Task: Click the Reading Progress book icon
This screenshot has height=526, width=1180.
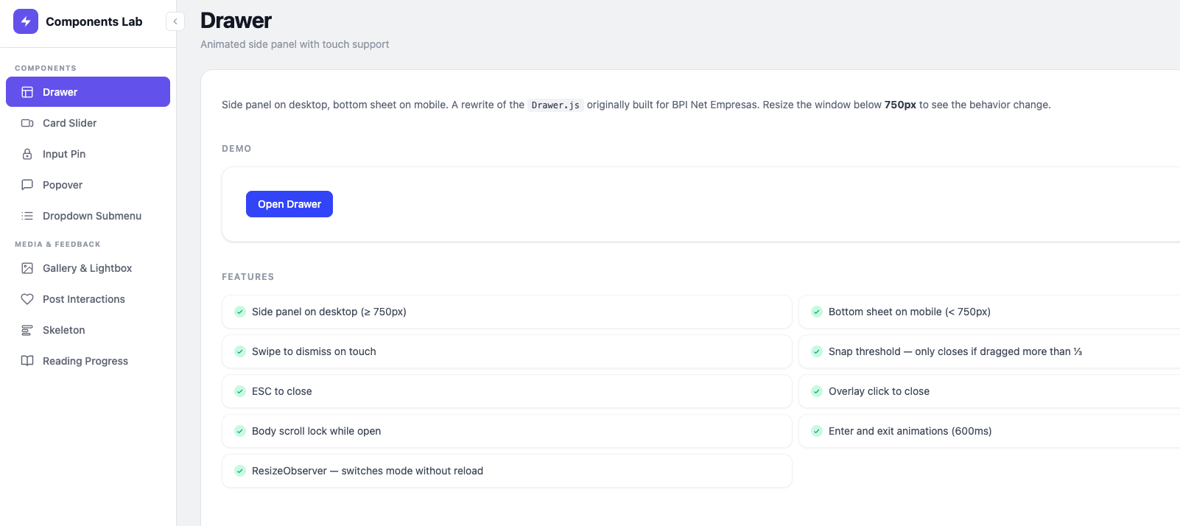Action: (x=27, y=361)
